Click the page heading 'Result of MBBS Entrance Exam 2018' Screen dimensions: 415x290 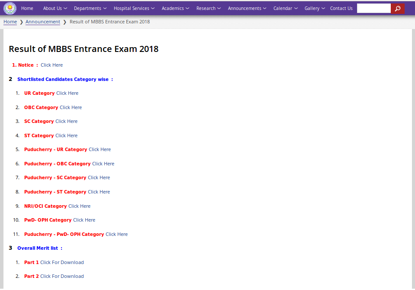84,49
